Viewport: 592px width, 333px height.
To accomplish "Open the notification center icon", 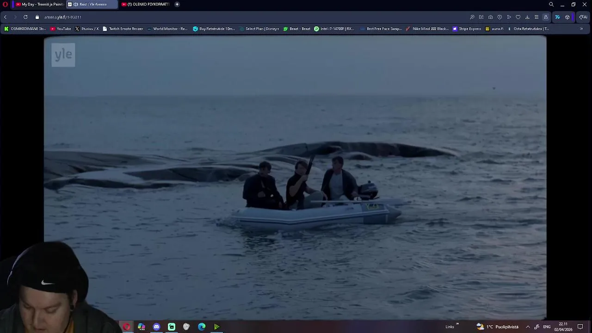I will point(580,327).
